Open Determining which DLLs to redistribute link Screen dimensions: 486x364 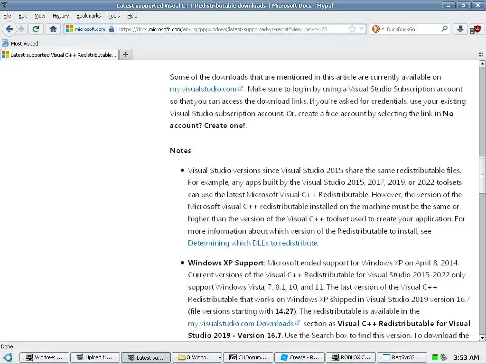[253, 243]
